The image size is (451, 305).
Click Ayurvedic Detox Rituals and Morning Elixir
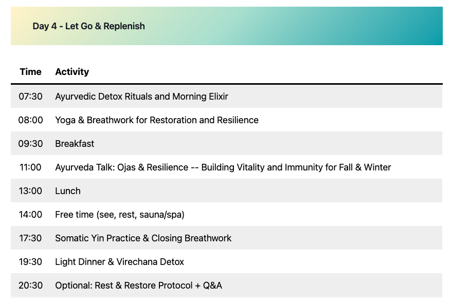pos(141,97)
